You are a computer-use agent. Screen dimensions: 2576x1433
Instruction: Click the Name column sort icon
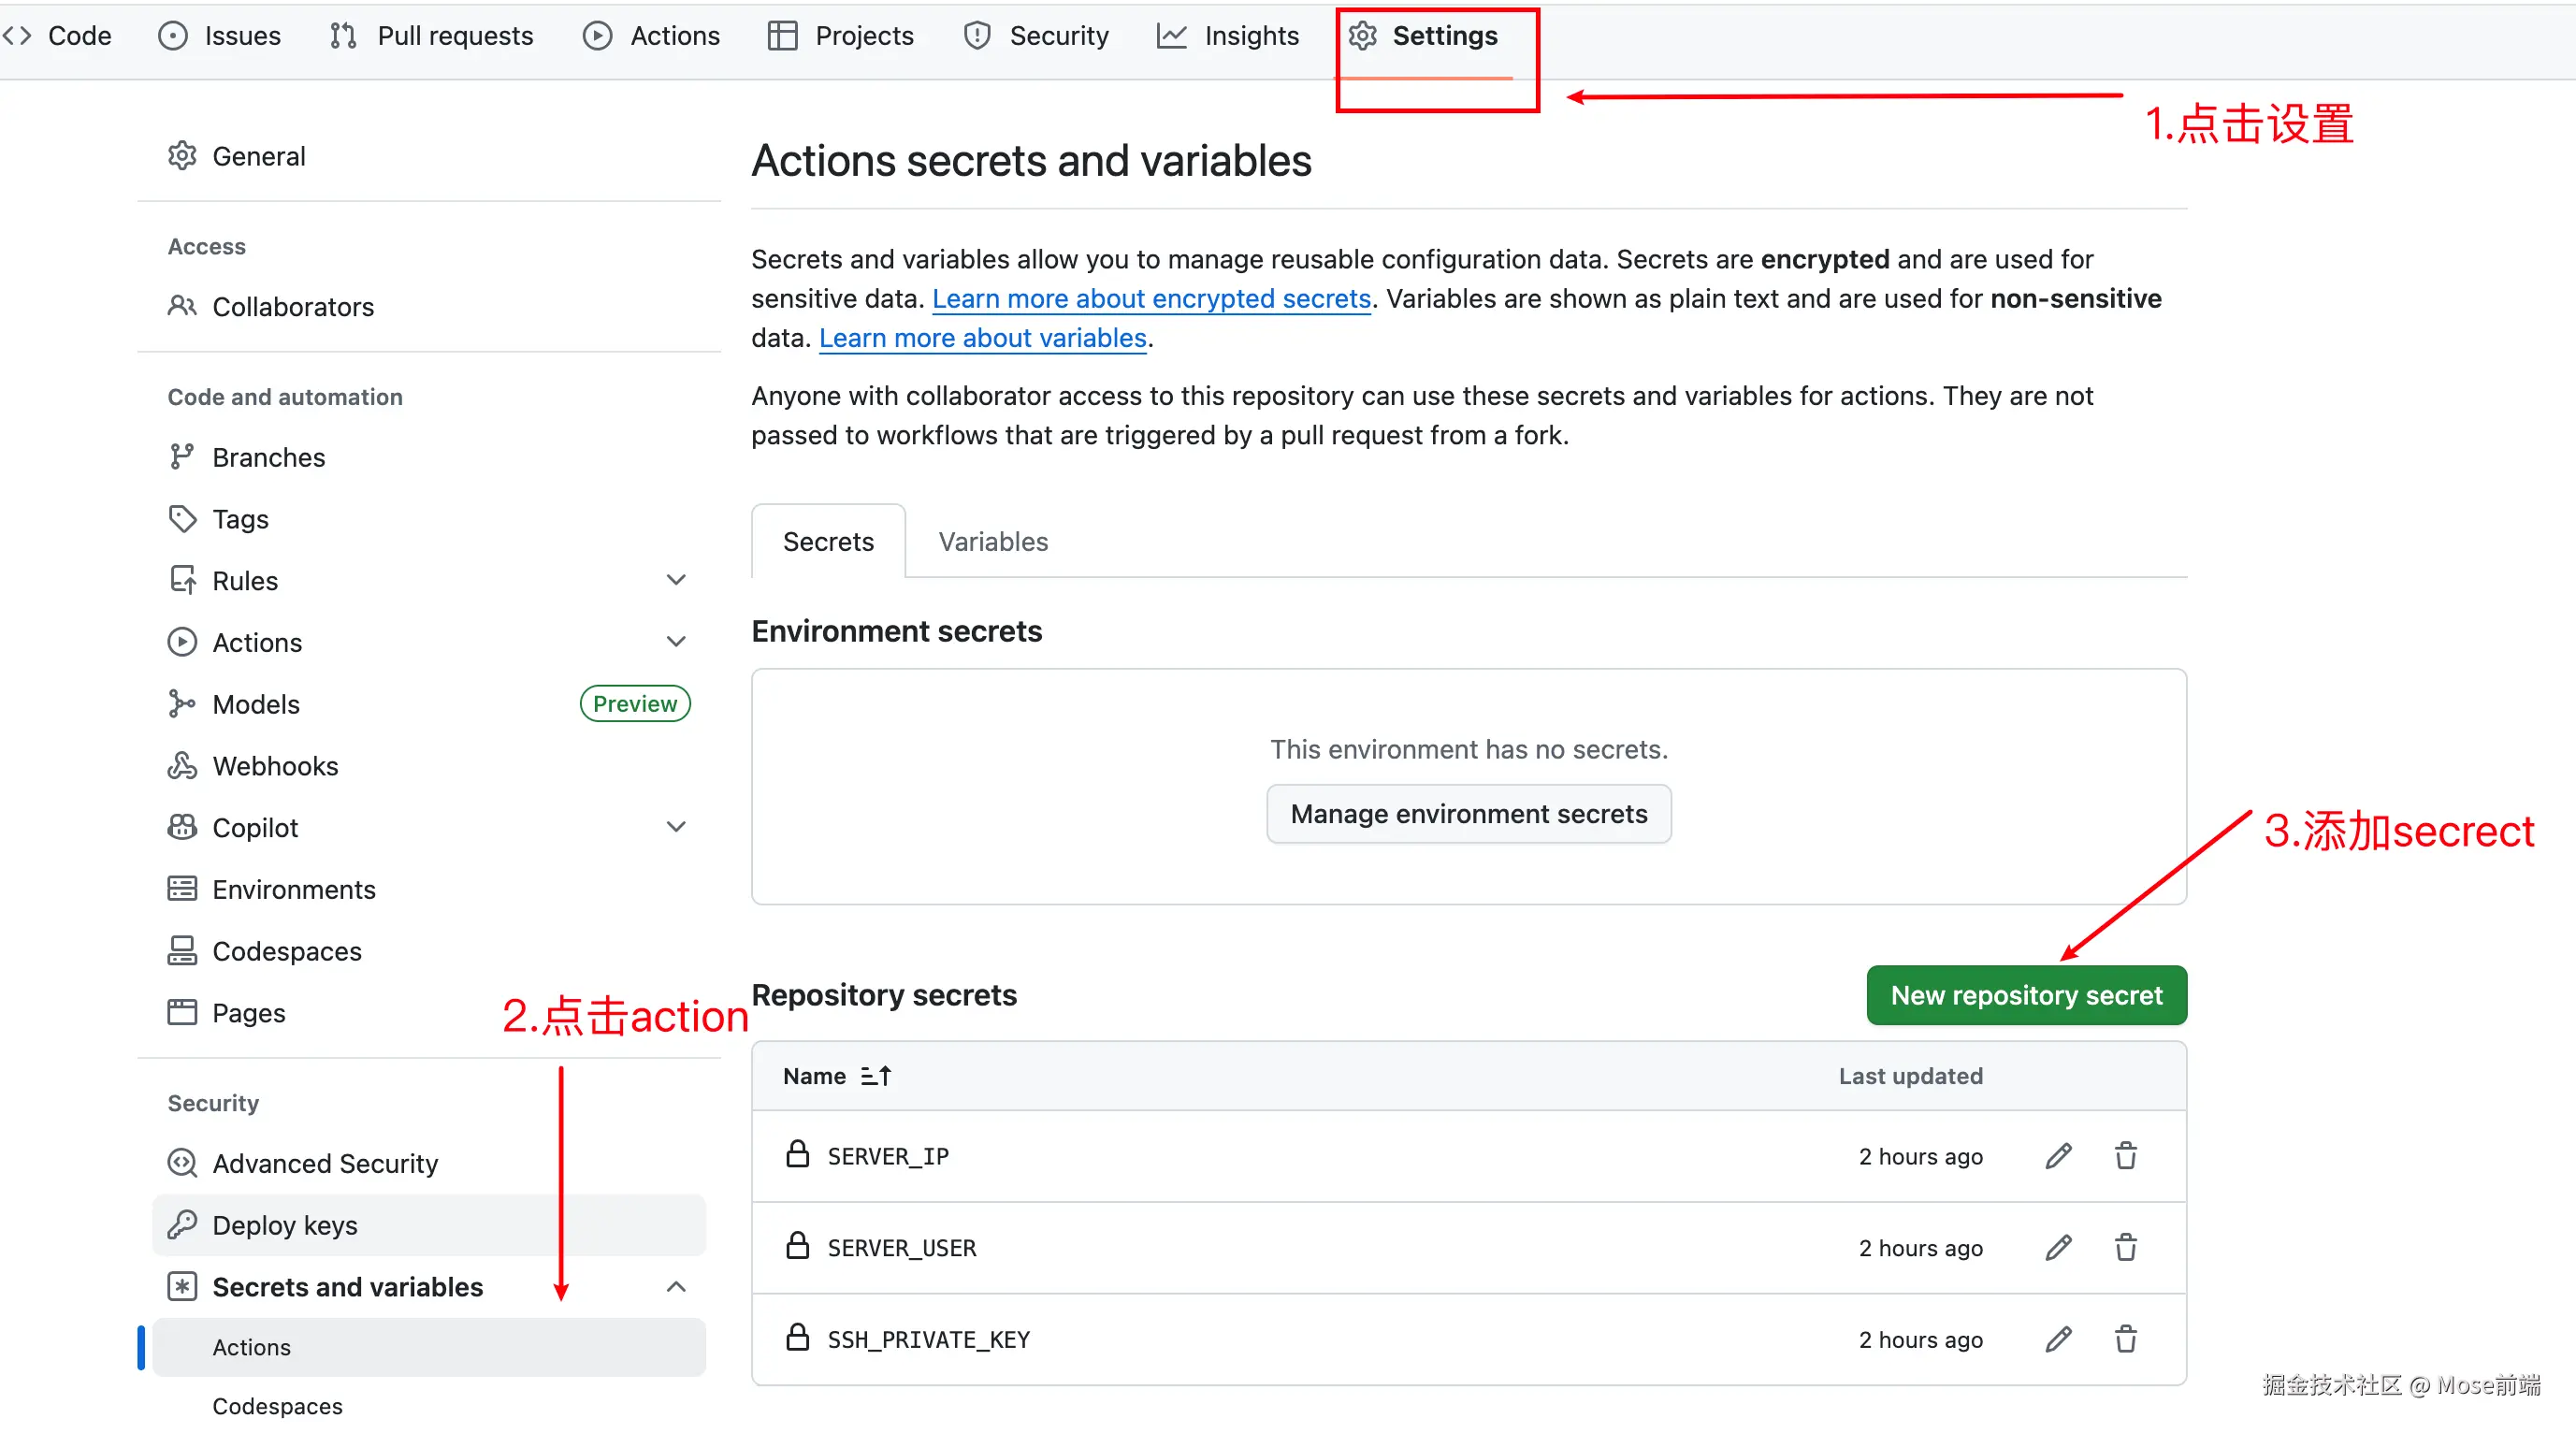click(876, 1076)
